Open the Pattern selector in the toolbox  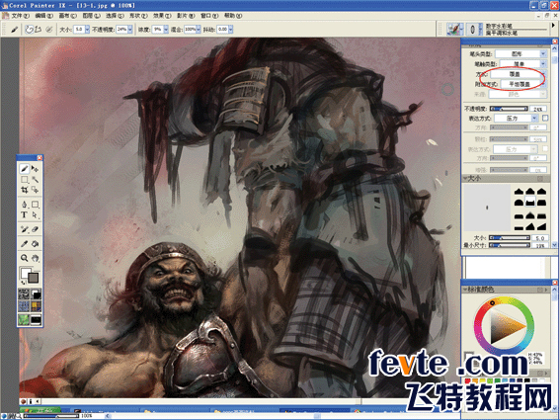coord(24,306)
